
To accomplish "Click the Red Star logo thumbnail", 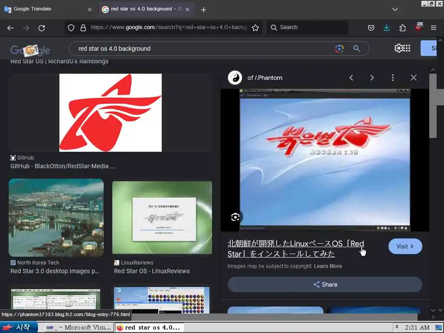I will pos(111,113).
